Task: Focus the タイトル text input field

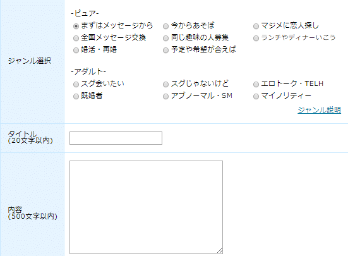Action: click(x=116, y=138)
